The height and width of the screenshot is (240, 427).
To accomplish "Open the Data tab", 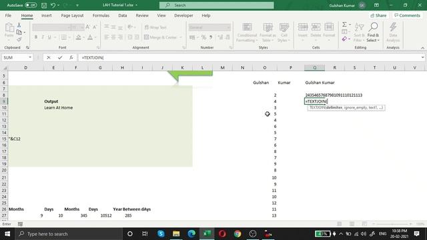I will (x=123, y=15).
